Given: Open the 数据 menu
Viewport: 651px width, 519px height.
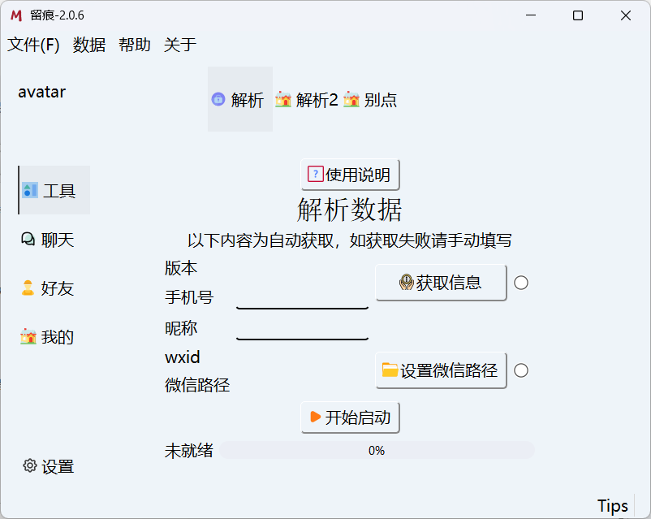Looking at the screenshot, I should [88, 45].
